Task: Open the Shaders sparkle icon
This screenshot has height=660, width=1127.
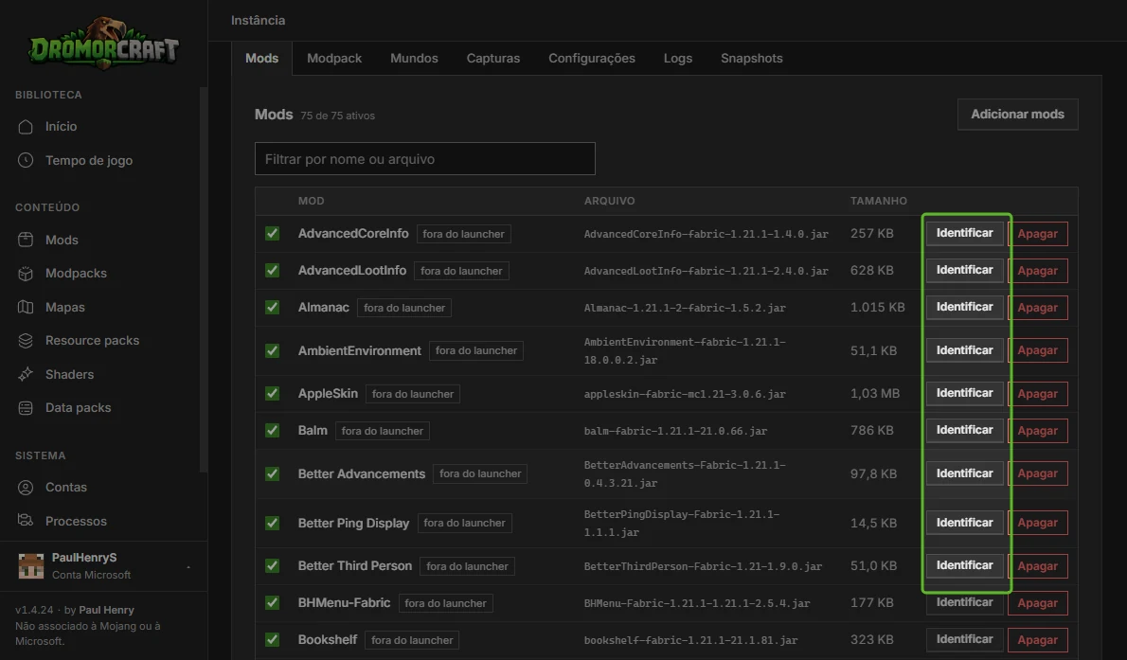Action: [26, 375]
